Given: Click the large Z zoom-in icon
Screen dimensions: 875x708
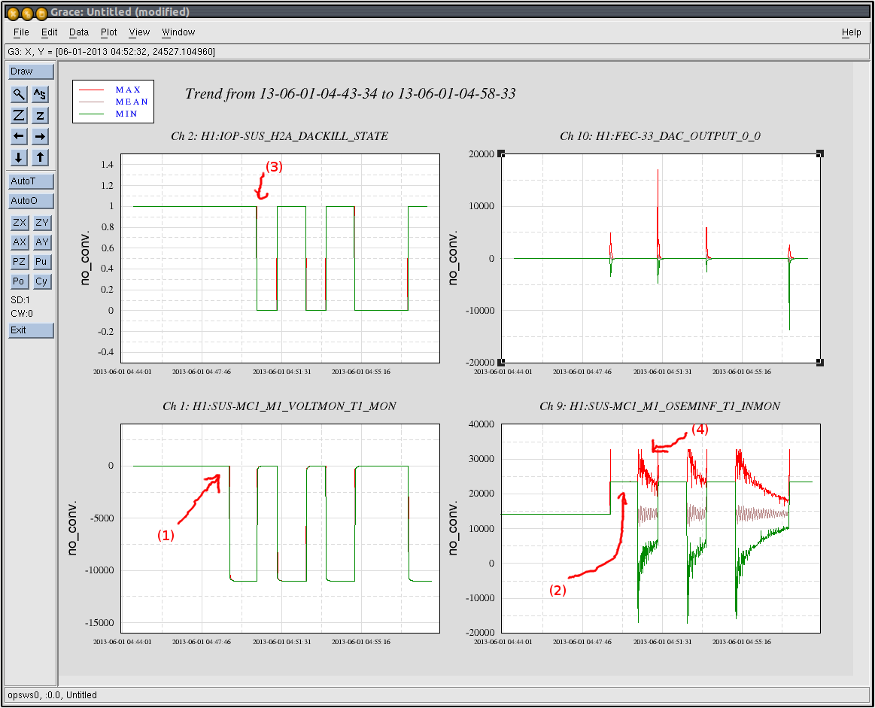Looking at the screenshot, I should point(19,115).
